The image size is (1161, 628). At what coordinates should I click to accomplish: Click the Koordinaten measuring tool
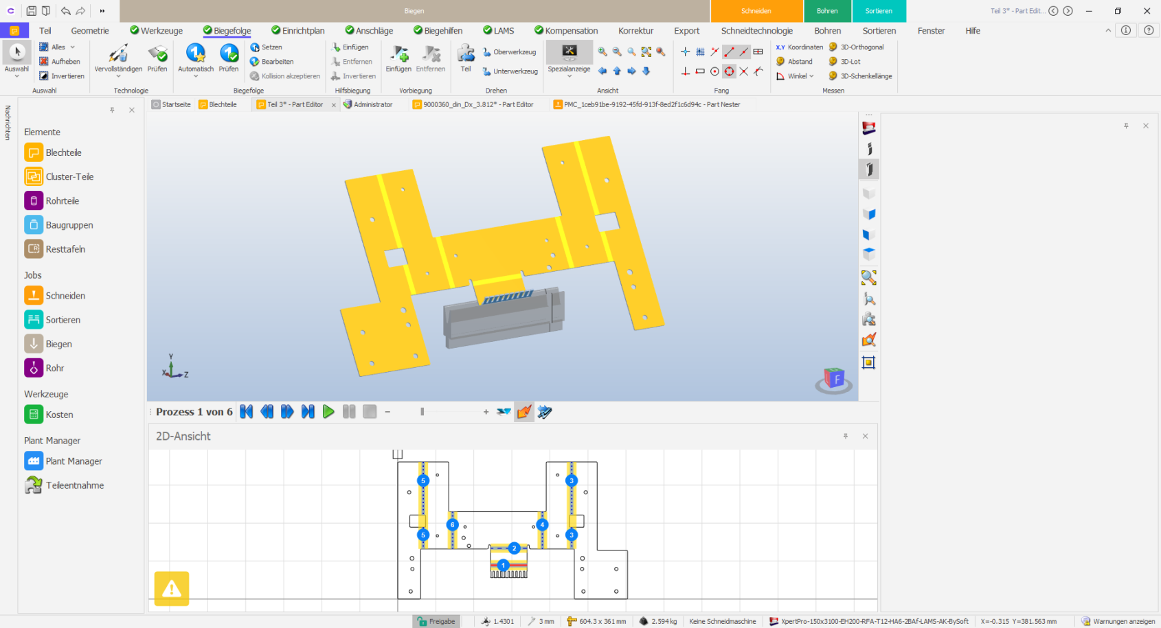pos(800,47)
